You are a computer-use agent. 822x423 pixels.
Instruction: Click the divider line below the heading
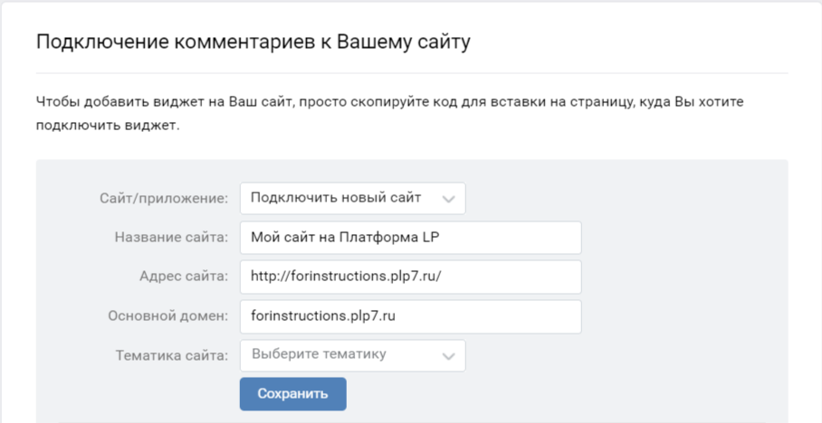point(412,72)
